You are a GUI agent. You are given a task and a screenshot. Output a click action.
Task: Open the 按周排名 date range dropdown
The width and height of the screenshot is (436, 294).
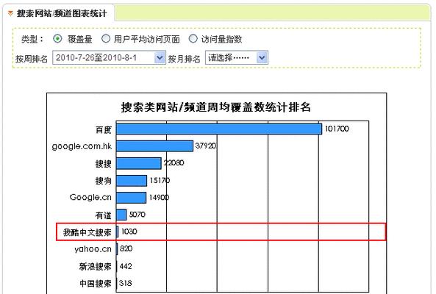(x=109, y=58)
